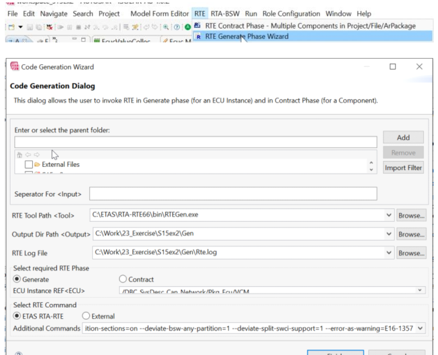Select the Contract phase radio button
Viewport: 438px width, 355px height.
(x=123, y=279)
